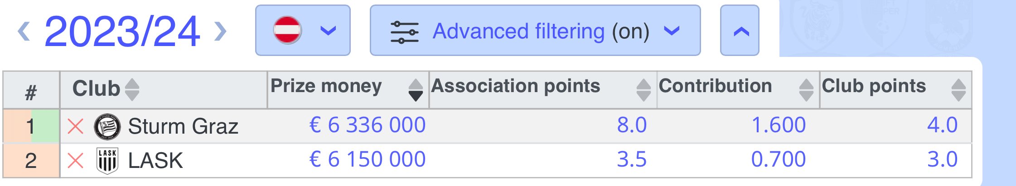Image resolution: width=1016 pixels, height=186 pixels.
Task: Sort by Association points column
Action: [643, 89]
